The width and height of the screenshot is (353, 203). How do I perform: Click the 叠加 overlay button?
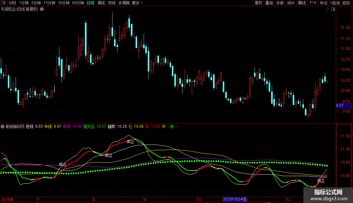(269, 3)
